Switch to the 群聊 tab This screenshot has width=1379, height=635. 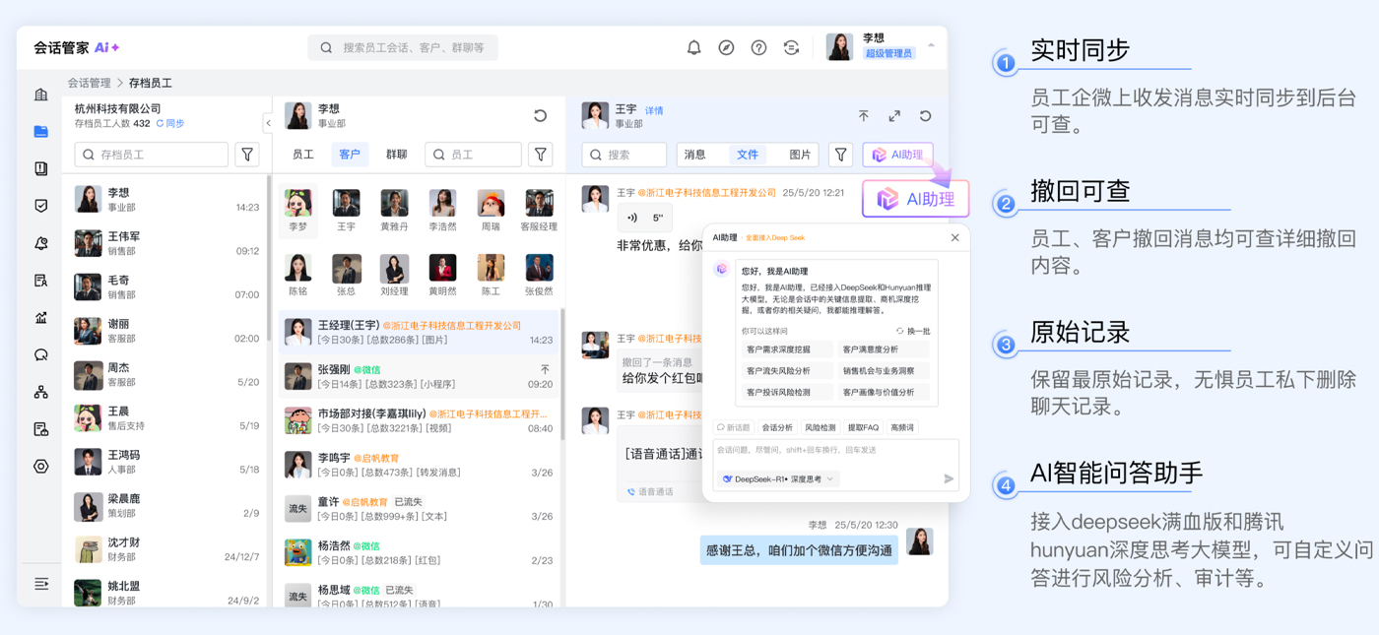396,155
